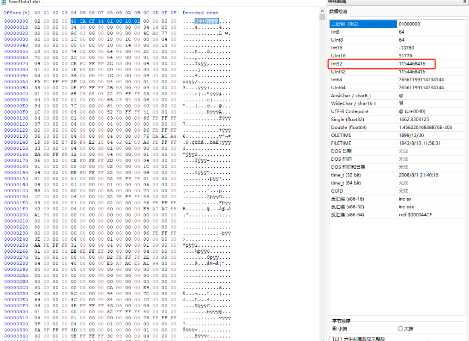
Task: Click byte C4 at start of row 000002D0
Action: tap(37, 294)
